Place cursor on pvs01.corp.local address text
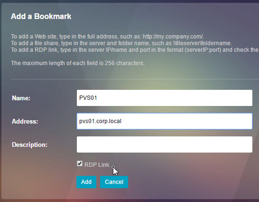 coord(100,121)
